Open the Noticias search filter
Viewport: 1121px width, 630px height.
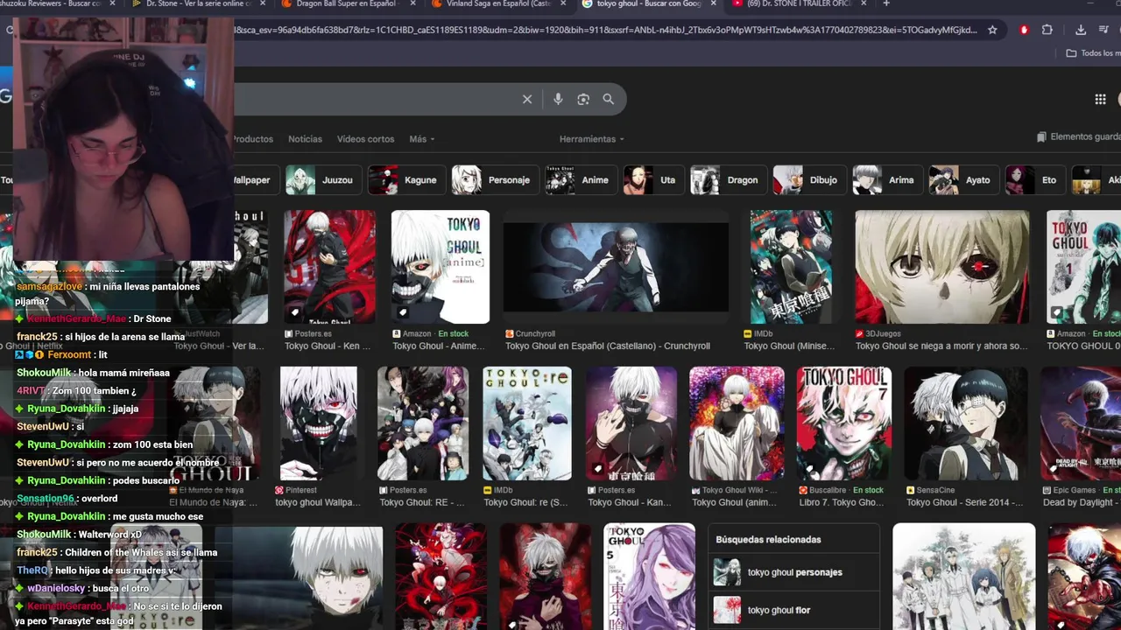(x=305, y=139)
